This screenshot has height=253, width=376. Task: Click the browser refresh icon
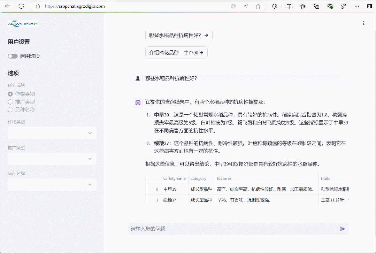pos(21,6)
